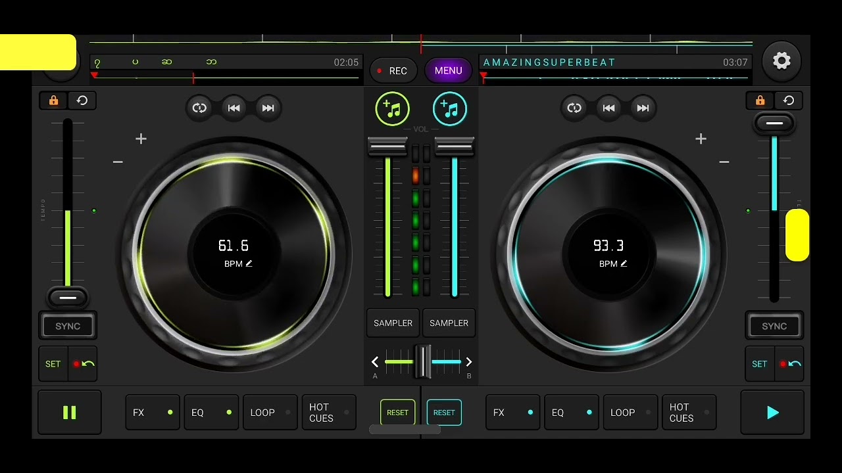The image size is (842, 473).
Task: Open the settings gear
Action: pyautogui.click(x=781, y=61)
